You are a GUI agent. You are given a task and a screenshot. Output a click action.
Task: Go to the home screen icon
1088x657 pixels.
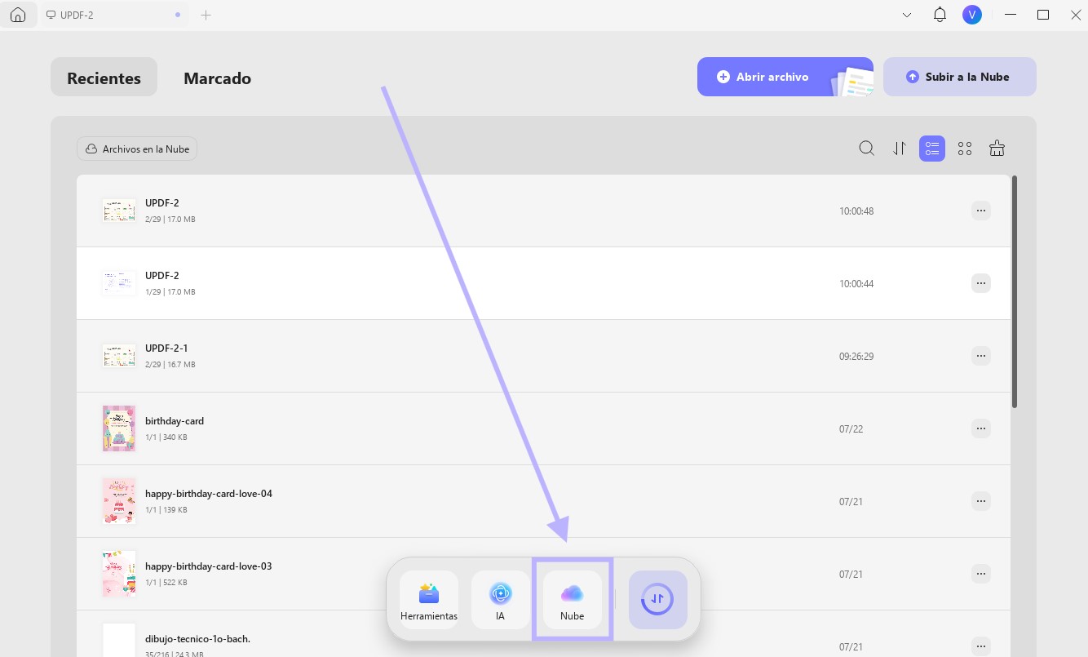tap(18, 15)
